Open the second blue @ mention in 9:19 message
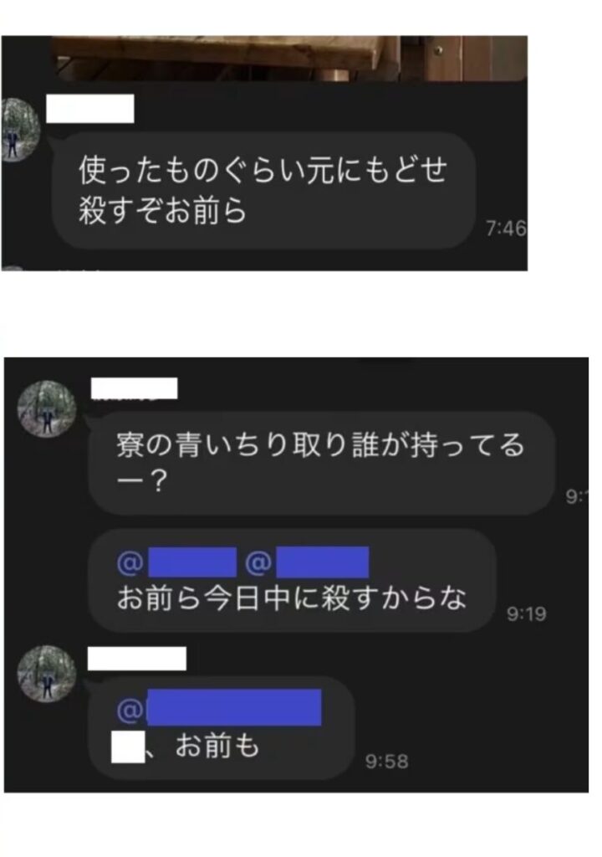The image size is (602, 857). (307, 562)
